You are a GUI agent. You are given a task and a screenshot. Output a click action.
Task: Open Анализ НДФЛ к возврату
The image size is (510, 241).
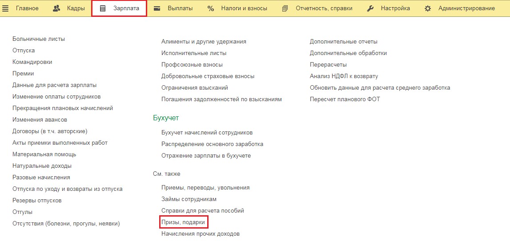(344, 76)
